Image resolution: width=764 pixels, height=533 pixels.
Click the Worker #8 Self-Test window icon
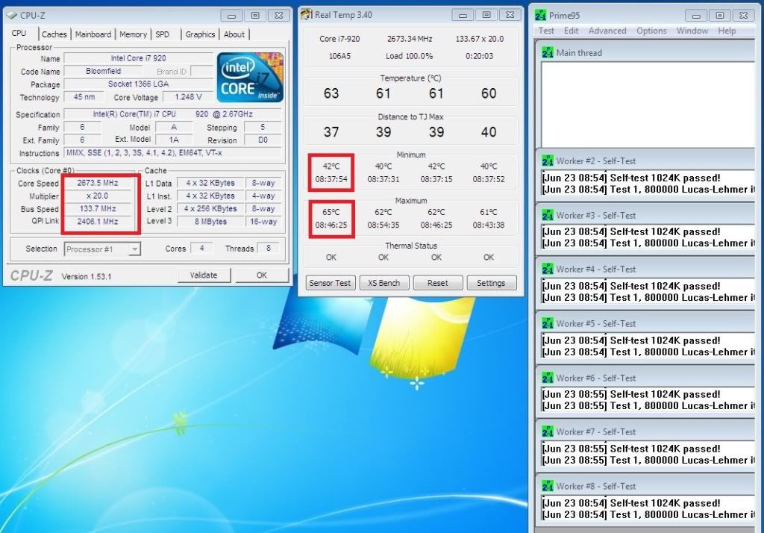[547, 486]
